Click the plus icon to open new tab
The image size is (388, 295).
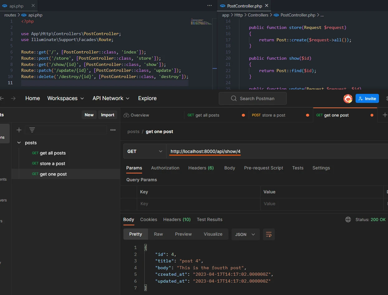(x=385, y=115)
